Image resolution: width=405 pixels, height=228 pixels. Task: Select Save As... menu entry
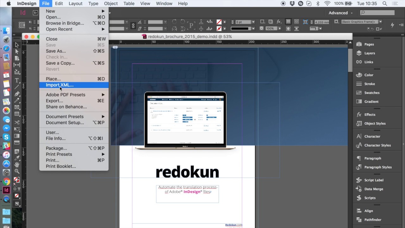74,51
